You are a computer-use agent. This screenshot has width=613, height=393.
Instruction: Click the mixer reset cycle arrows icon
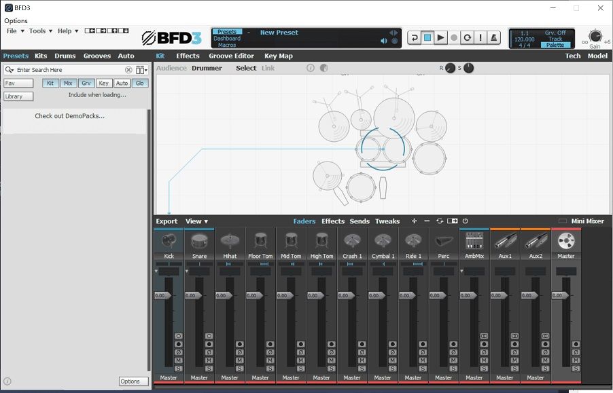point(440,221)
